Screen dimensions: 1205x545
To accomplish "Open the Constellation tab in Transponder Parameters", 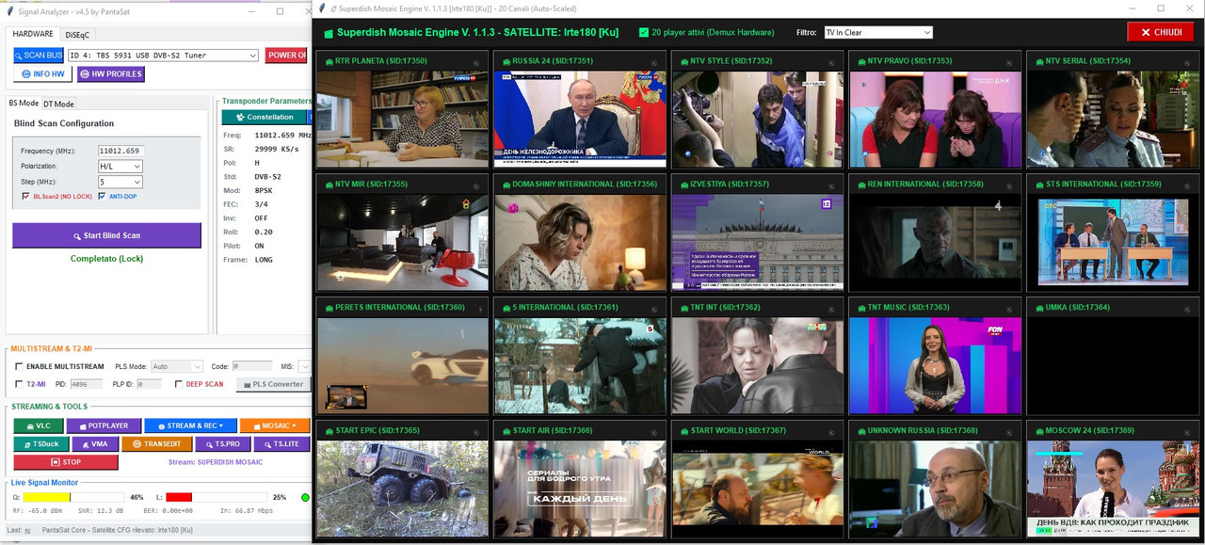I will click(265, 117).
